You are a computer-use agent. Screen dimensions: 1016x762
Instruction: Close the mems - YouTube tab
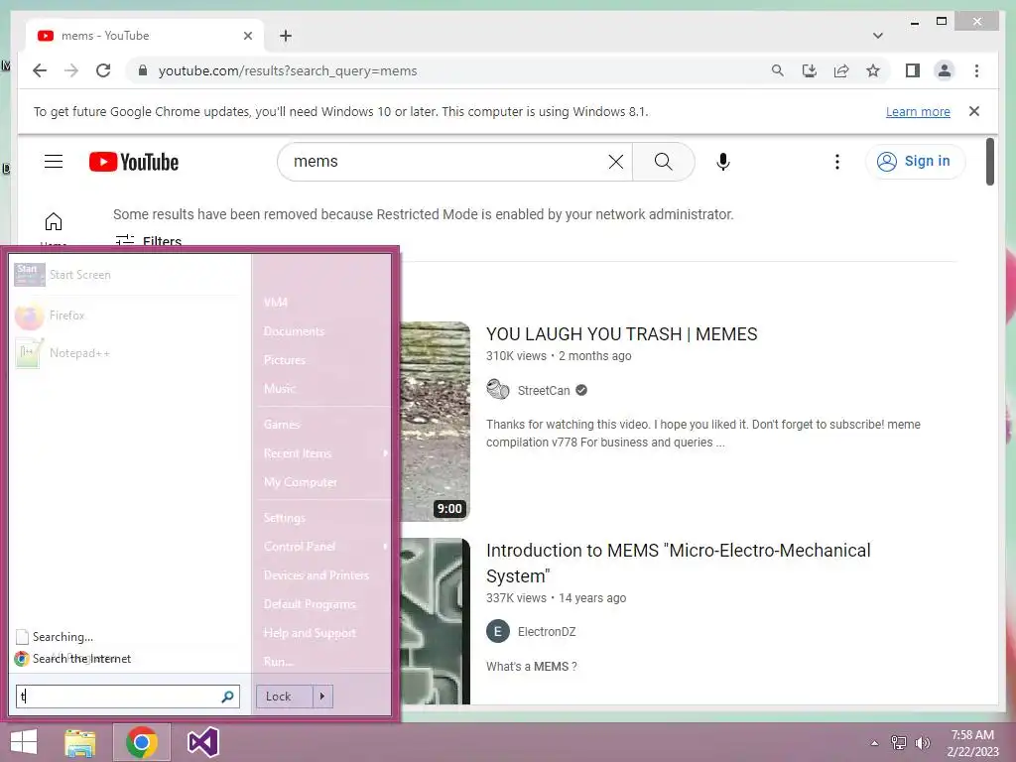click(x=247, y=36)
